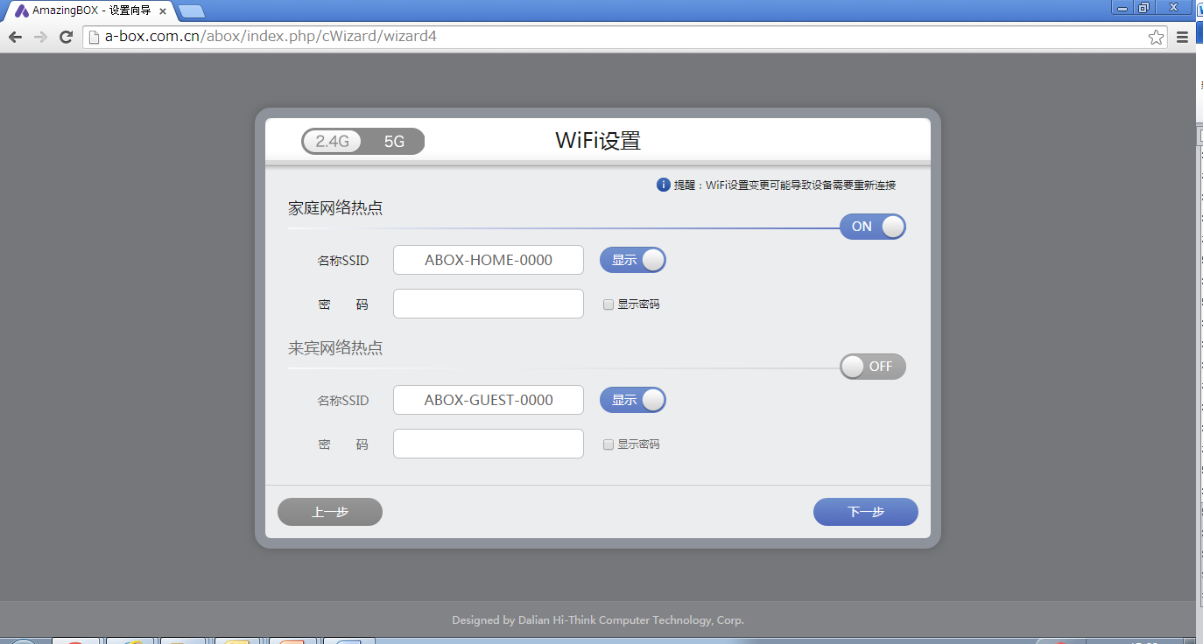Select the 2.4G band tab

[x=333, y=142]
